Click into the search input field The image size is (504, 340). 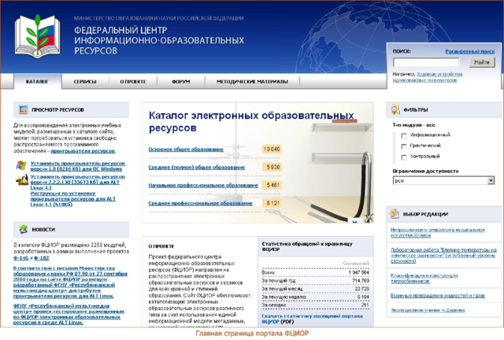tap(426, 62)
